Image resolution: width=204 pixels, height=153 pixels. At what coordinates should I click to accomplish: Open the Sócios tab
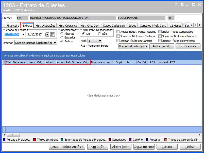point(132,26)
